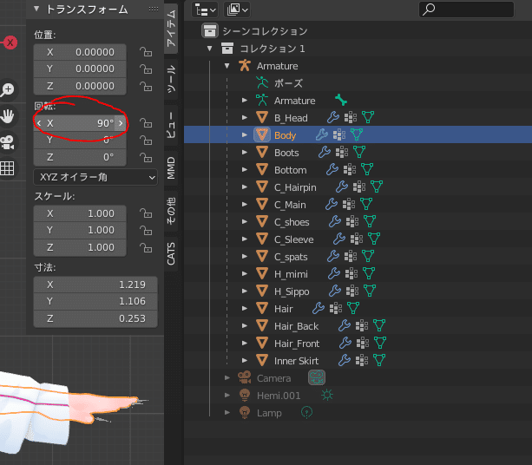Screen dimensions: 532x465
Task: Toggle the location X lock
Action: click(146, 52)
